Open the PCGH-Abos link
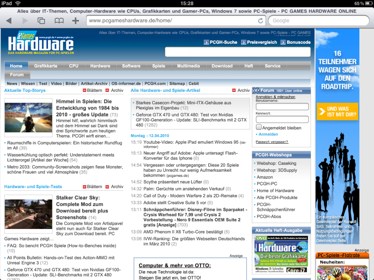Image resolution: width=374 pixels, height=280 pixels. coord(269,216)
